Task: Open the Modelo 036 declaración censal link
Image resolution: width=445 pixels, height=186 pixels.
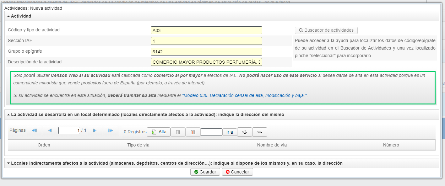Action: coord(244,95)
